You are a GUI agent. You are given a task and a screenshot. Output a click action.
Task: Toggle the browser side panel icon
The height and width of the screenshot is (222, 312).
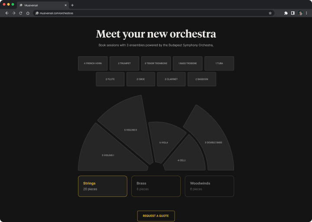293,13
